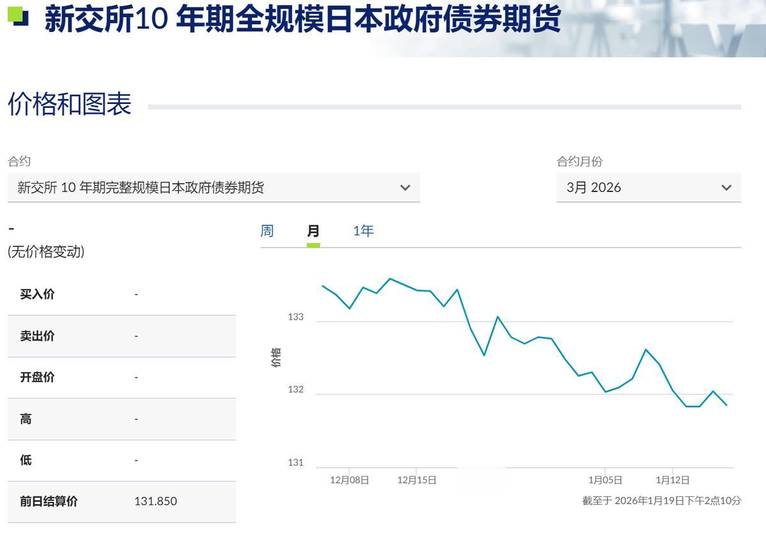766x541 pixels.
Task: Select the 开盘价 row
Action: [121, 378]
